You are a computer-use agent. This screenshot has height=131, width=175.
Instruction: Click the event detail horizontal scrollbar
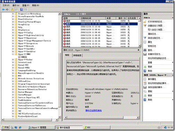(x=95, y=118)
